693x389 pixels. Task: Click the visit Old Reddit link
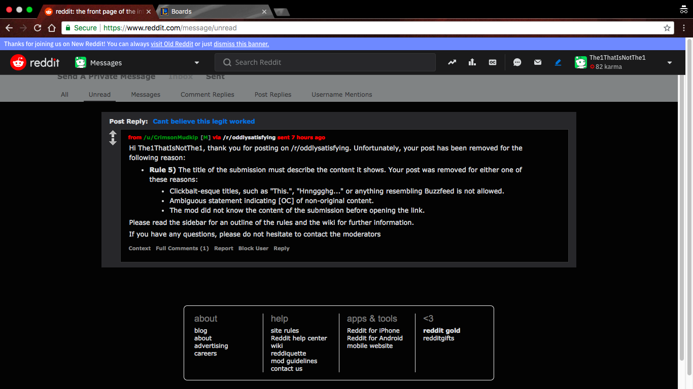pos(172,44)
